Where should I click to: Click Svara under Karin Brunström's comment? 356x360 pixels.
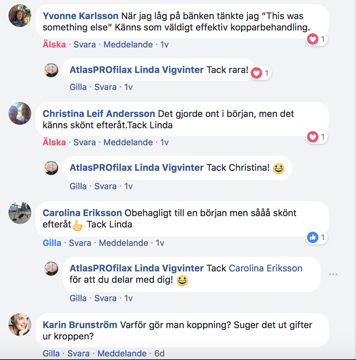(78, 353)
